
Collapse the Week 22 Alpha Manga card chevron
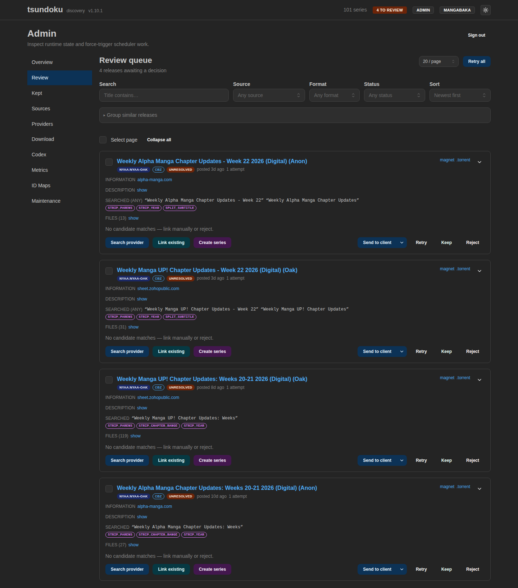[x=479, y=162]
